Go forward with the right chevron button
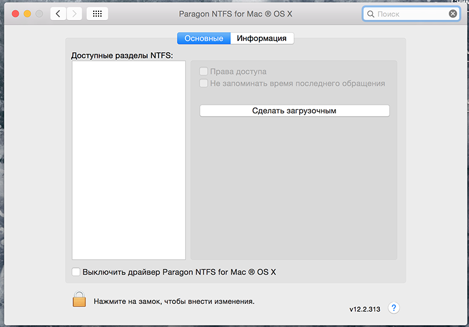Screen dimensions: 469x327 (74, 14)
